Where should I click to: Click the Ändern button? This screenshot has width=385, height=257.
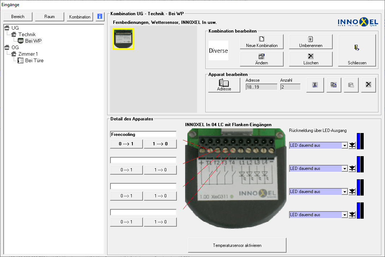click(262, 59)
